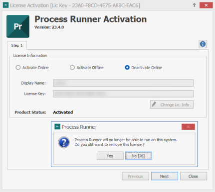Click the License Key field

coord(123,94)
